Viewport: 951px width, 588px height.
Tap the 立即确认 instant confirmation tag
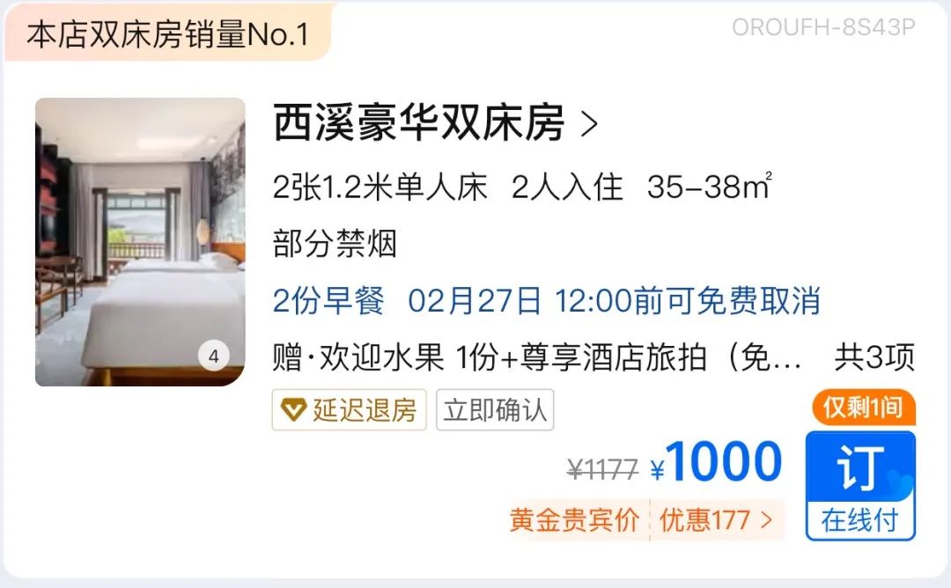[495, 410]
